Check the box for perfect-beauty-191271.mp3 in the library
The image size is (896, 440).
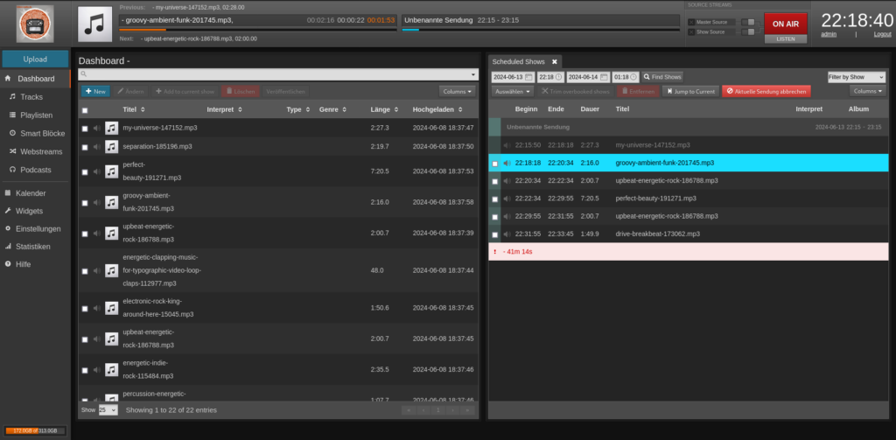click(85, 172)
